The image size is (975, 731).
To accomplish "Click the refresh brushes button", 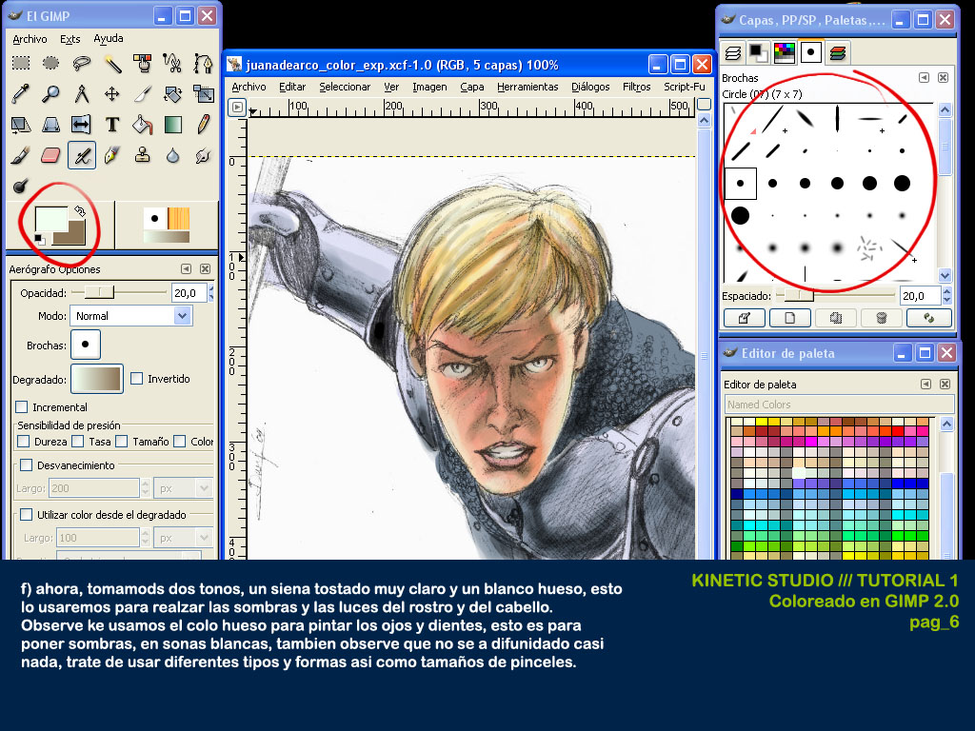I will click(929, 318).
